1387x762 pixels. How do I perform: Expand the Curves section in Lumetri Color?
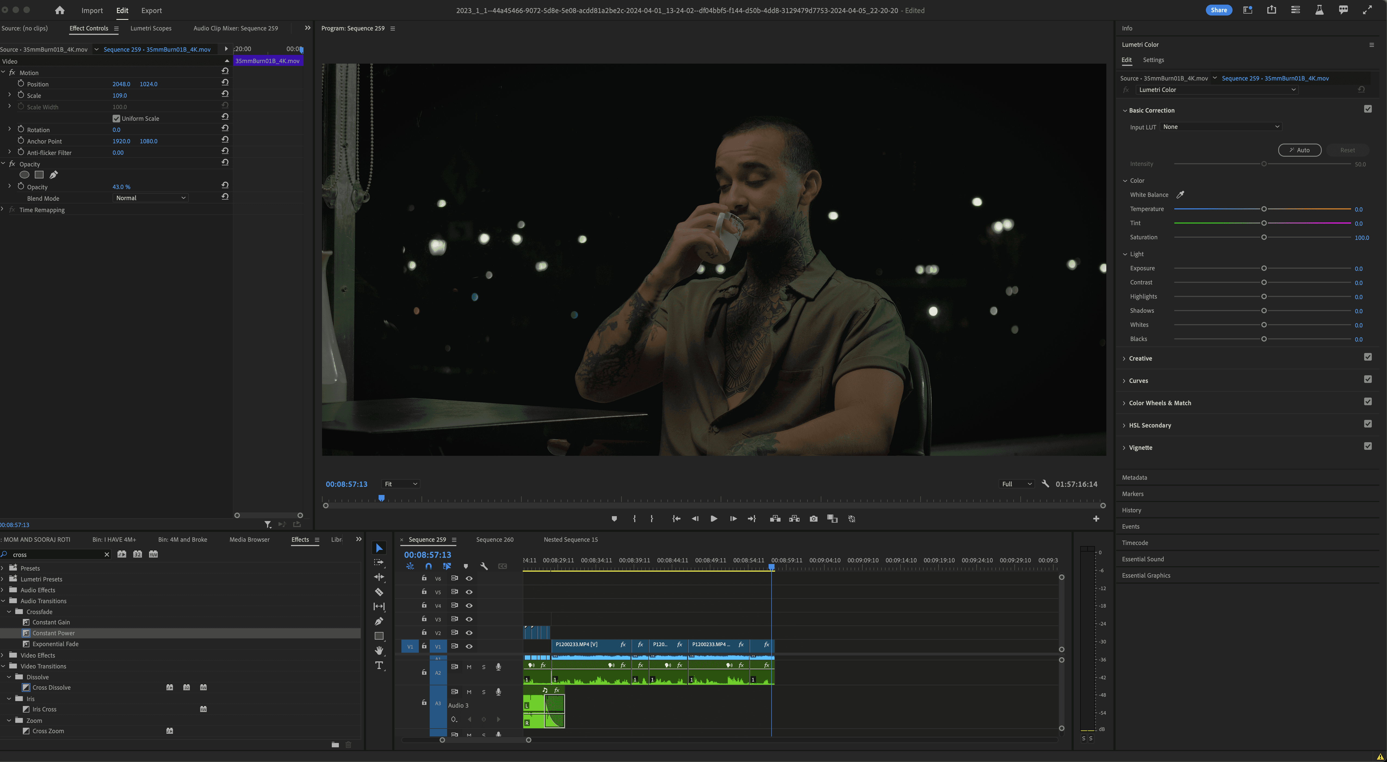(x=1138, y=381)
